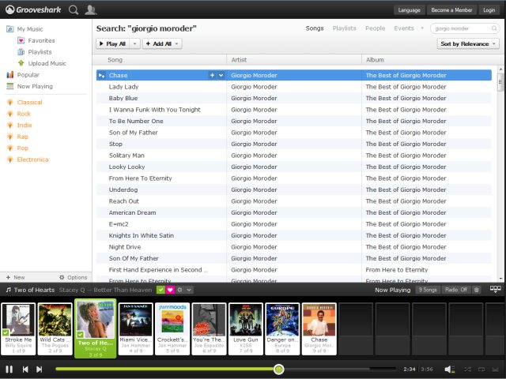This screenshot has height=379, width=506.
Task: Toggle Radio Off button
Action: pyautogui.click(x=455, y=290)
